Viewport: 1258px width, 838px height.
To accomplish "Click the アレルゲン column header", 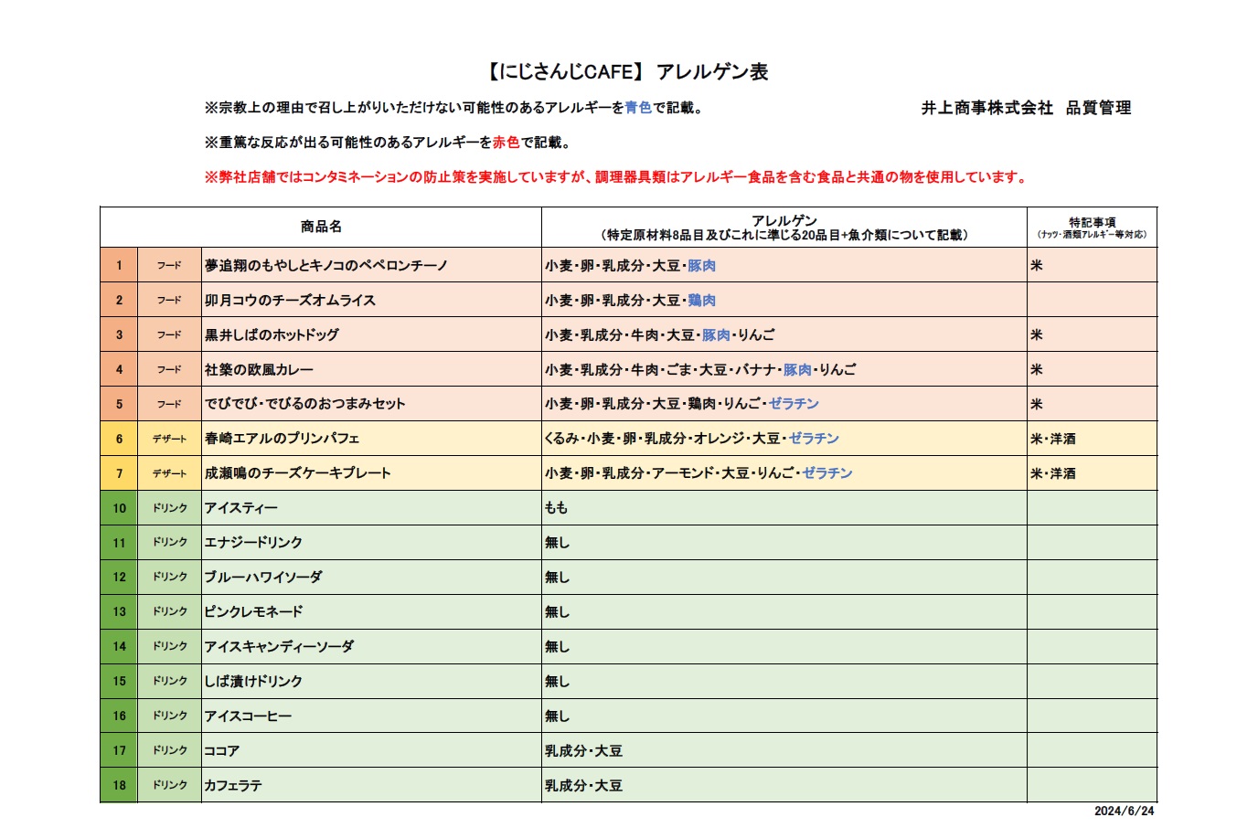I will (784, 228).
